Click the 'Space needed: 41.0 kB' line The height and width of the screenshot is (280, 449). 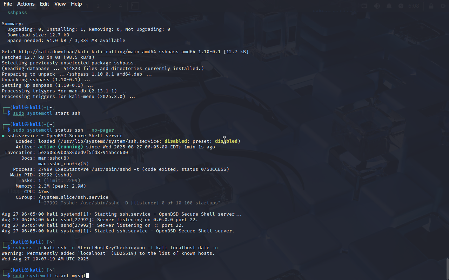pyautogui.click(x=66, y=41)
